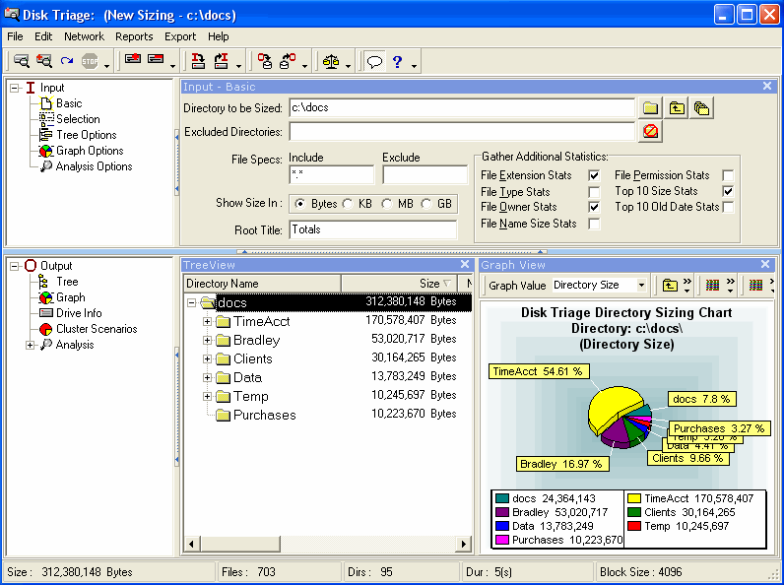The height and width of the screenshot is (585, 784).
Task: Open the Graph Value Directory Size dropdown
Action: 641,285
